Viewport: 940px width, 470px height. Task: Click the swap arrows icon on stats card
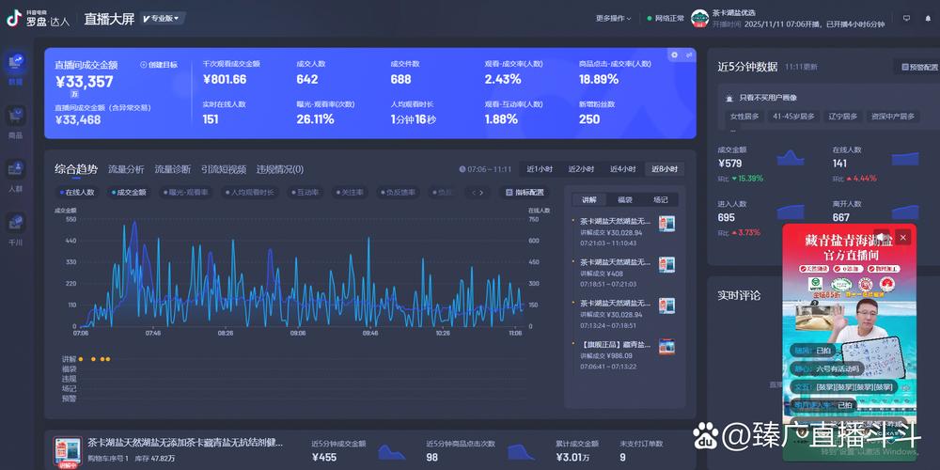tap(689, 55)
